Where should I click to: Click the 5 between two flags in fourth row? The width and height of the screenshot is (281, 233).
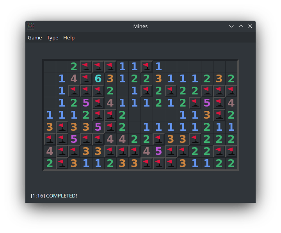(x=207, y=103)
